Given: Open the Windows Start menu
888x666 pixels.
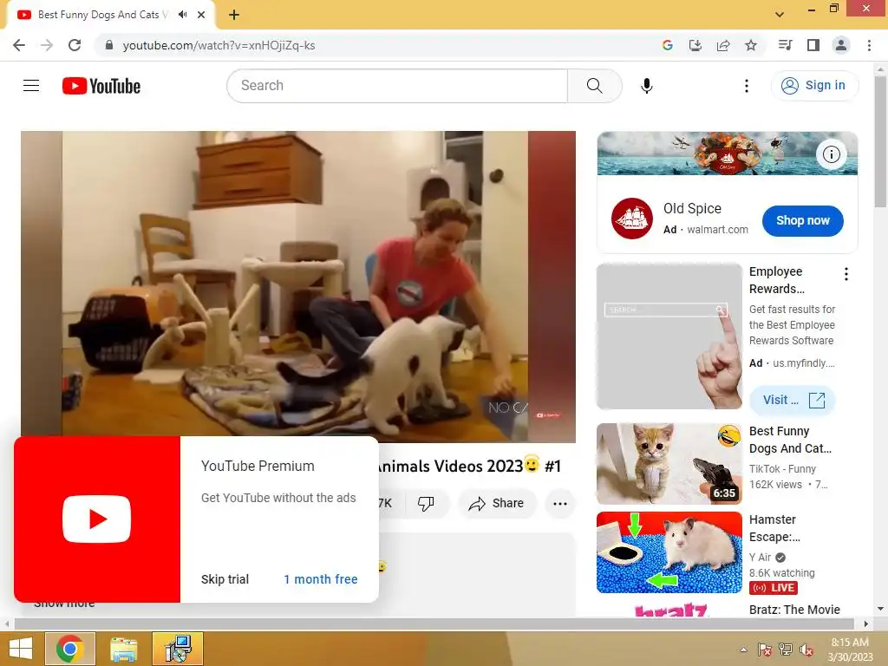Looking at the screenshot, I should pyautogui.click(x=21, y=649).
